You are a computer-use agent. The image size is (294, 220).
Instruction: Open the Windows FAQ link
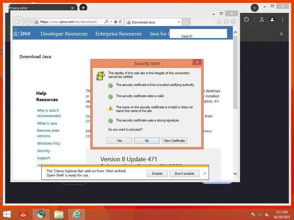[48, 143]
